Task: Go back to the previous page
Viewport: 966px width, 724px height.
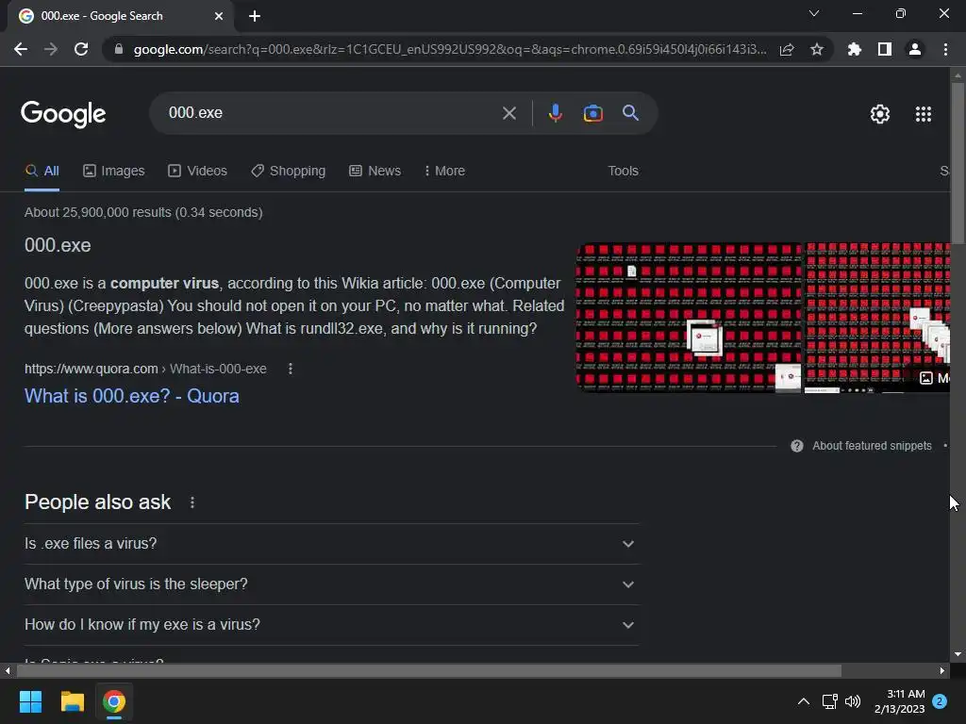Action: point(21,49)
